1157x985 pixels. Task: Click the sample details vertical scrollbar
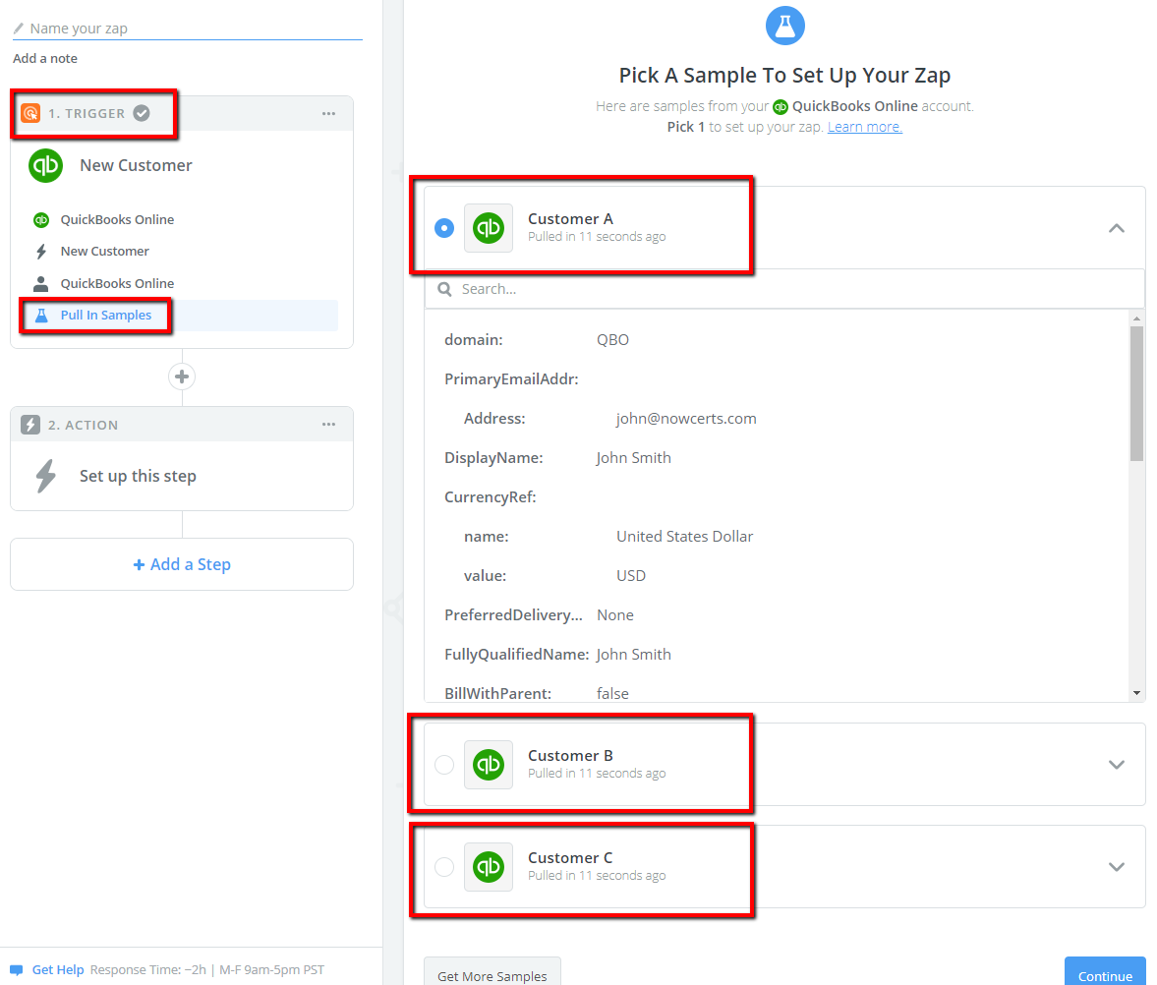coord(1136,505)
